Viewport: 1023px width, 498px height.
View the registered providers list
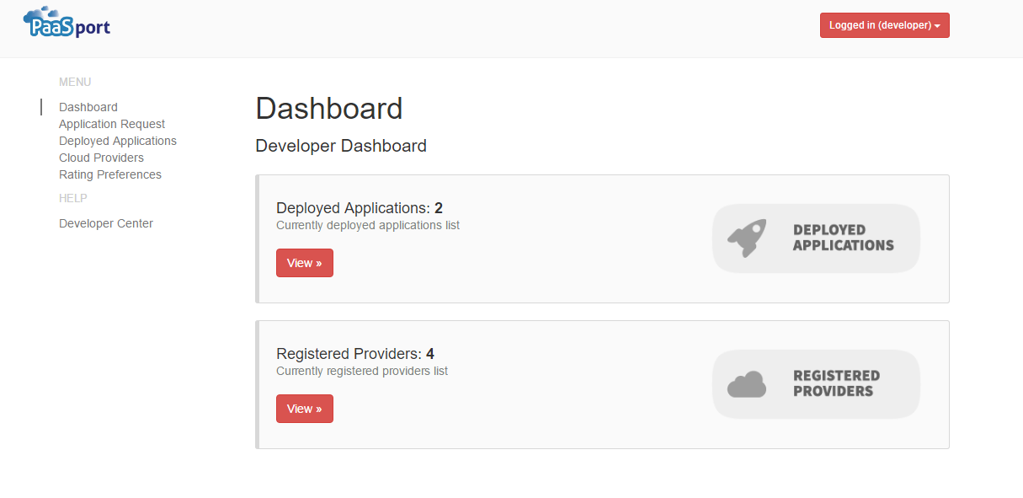tap(305, 409)
